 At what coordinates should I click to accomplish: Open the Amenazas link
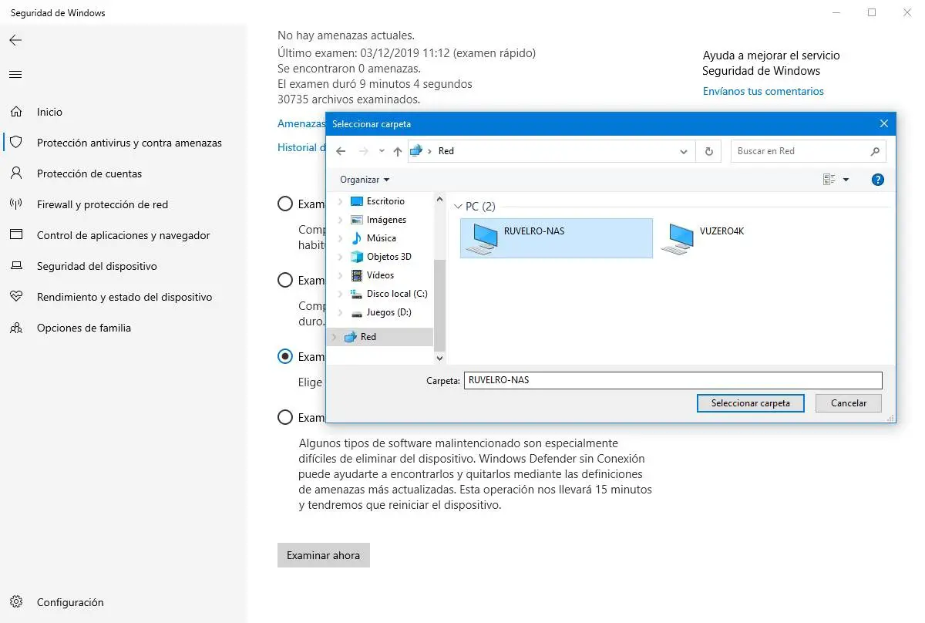click(301, 123)
